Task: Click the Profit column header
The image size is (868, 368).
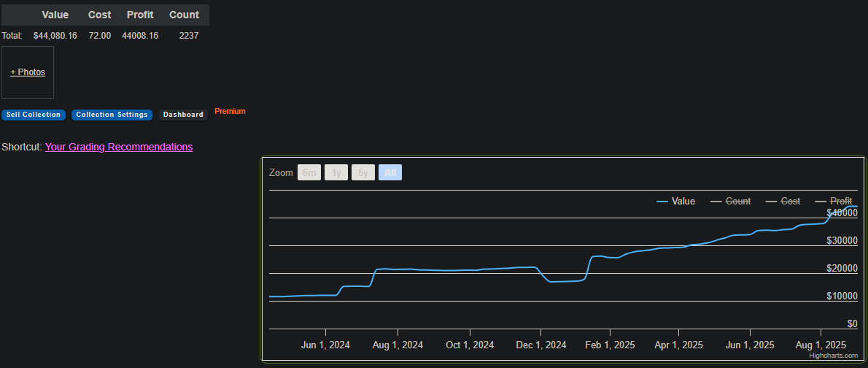Action: click(140, 15)
